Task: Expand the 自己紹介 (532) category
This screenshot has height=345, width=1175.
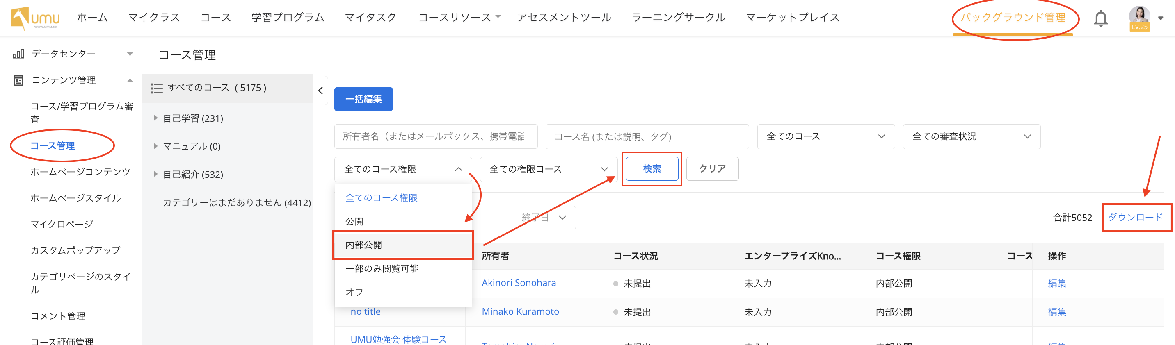Action: pyautogui.click(x=155, y=174)
